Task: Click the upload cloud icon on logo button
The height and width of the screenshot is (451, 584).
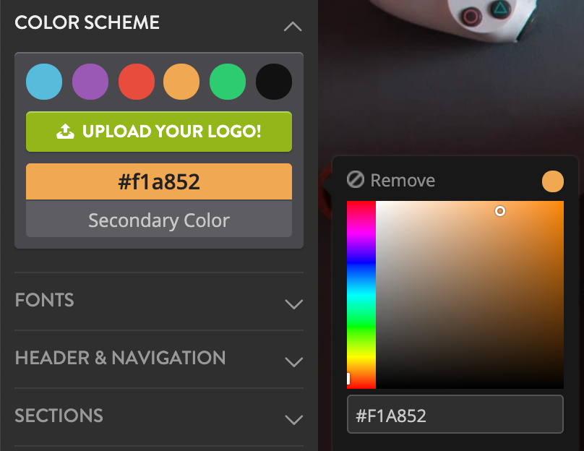Action: [x=64, y=132]
